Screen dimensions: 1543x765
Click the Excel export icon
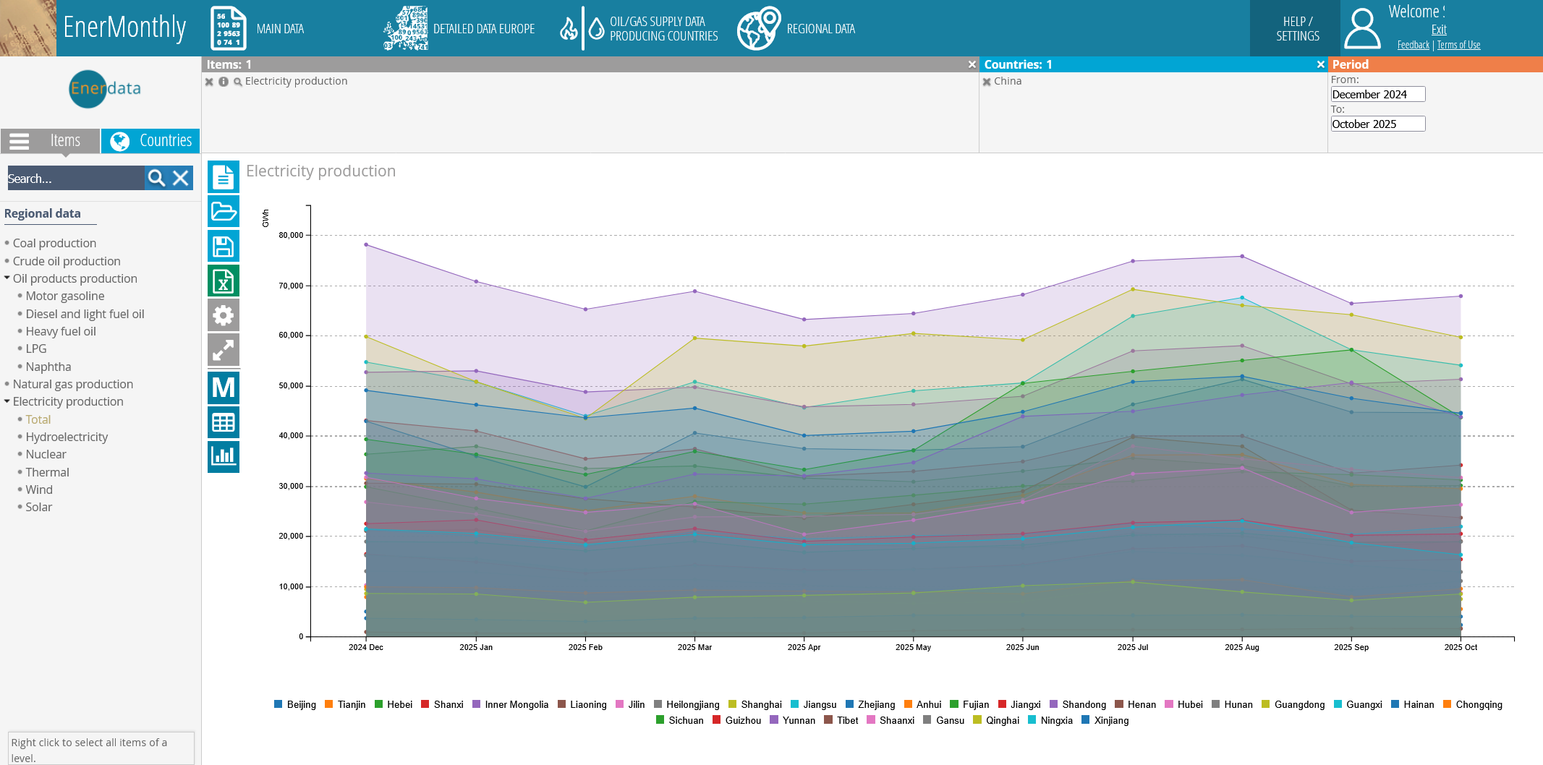223,281
